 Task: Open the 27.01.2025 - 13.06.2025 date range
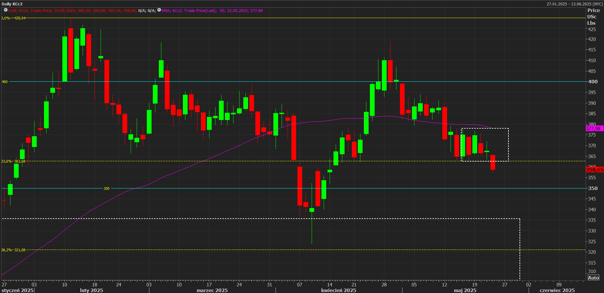[x=575, y=4]
